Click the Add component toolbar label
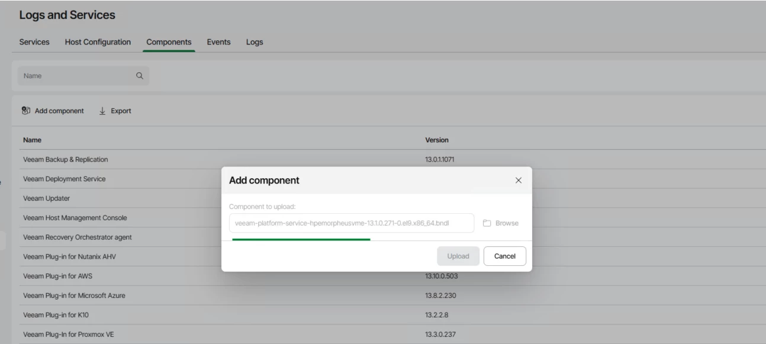Image resolution: width=766 pixels, height=344 pixels. coord(59,111)
